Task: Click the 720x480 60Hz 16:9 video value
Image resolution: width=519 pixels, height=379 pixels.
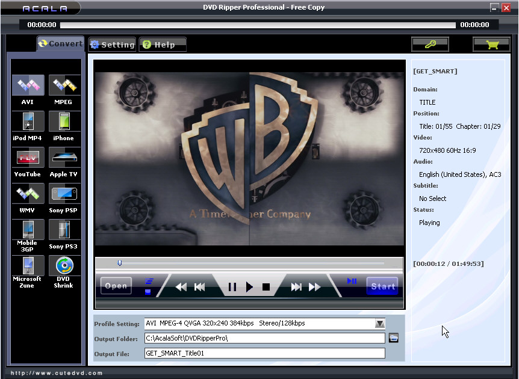Action: [447, 150]
